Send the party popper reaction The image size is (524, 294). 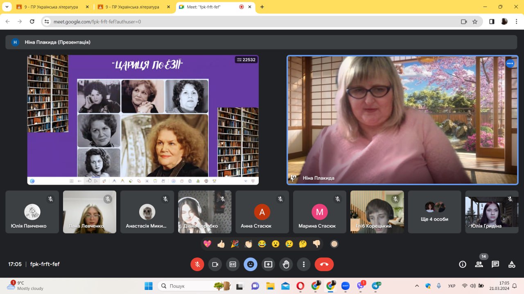(235, 244)
